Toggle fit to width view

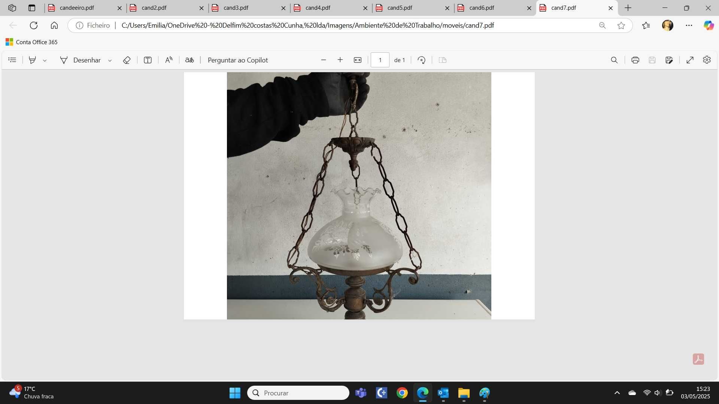tap(358, 60)
